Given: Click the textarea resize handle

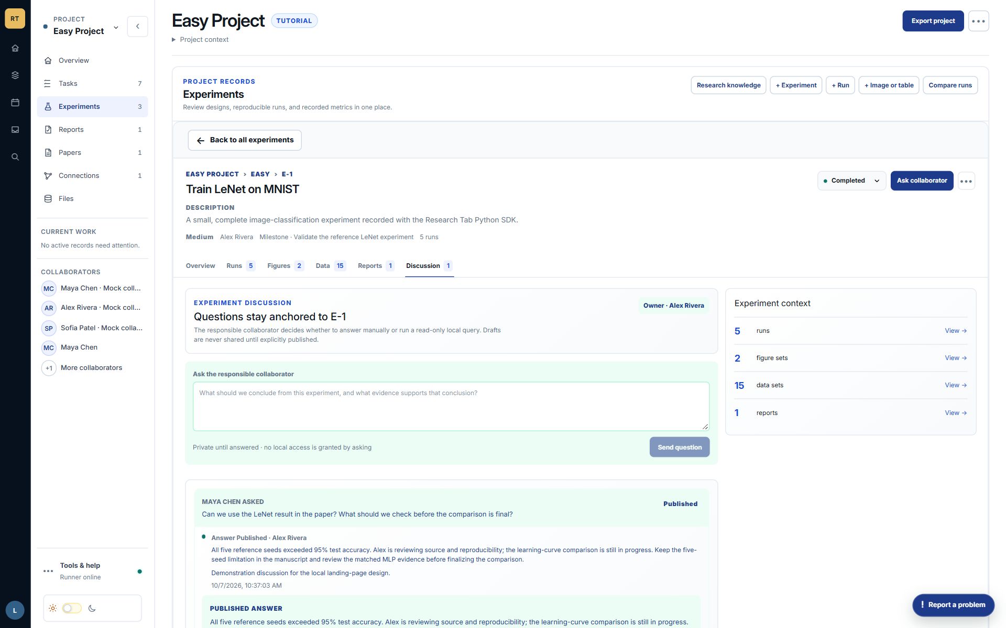Looking at the screenshot, I should tap(705, 427).
